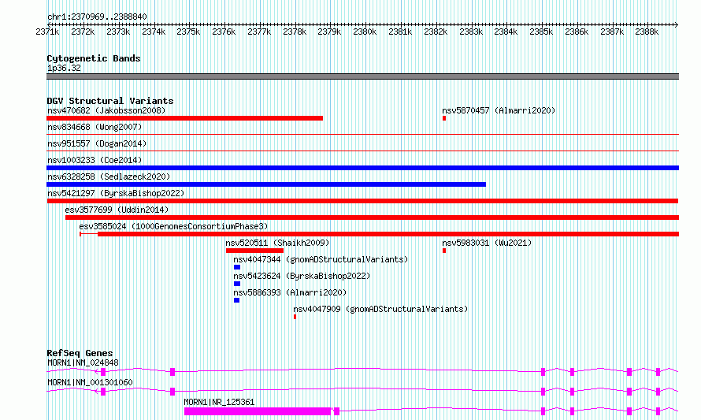The width and height of the screenshot is (701, 420).
Task: Click the chr1:2370969..2388840 coordinate label
Action: pos(97,17)
